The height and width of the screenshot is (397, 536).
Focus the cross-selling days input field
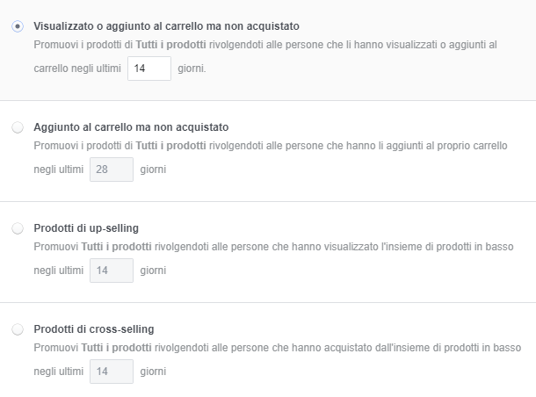[112, 372]
